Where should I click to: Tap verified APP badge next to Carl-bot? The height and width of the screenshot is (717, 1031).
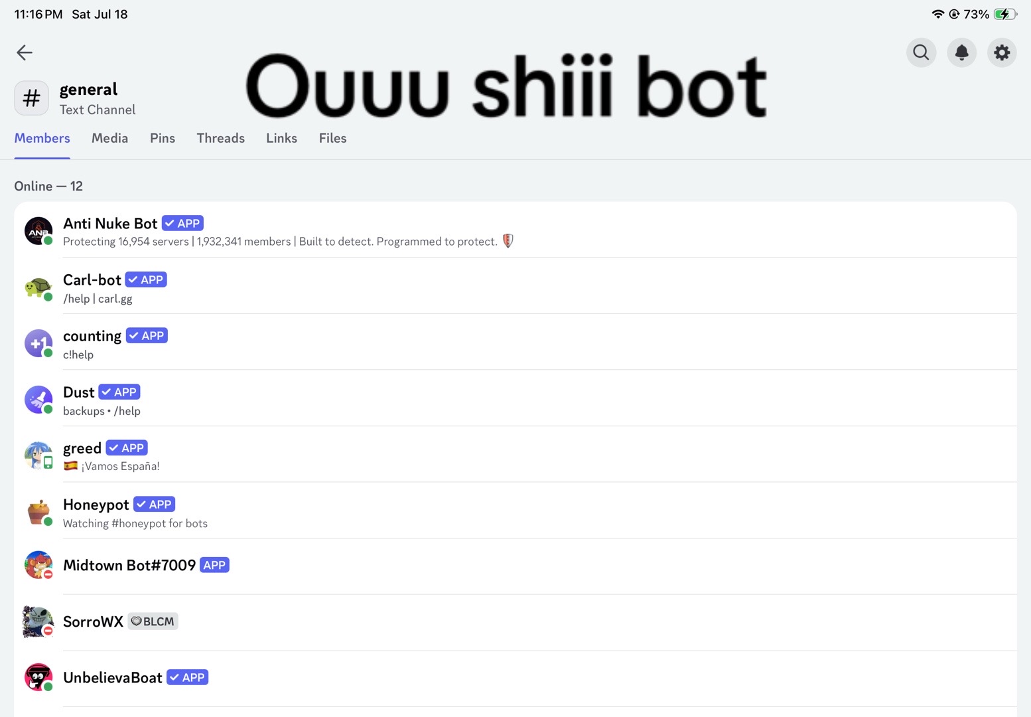(x=146, y=279)
